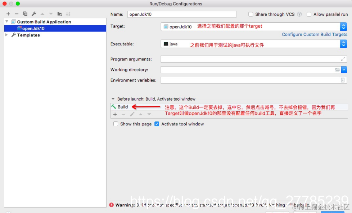Move the configuration down with the toolbar arrow
The width and height of the screenshot is (352, 213).
click(51, 14)
